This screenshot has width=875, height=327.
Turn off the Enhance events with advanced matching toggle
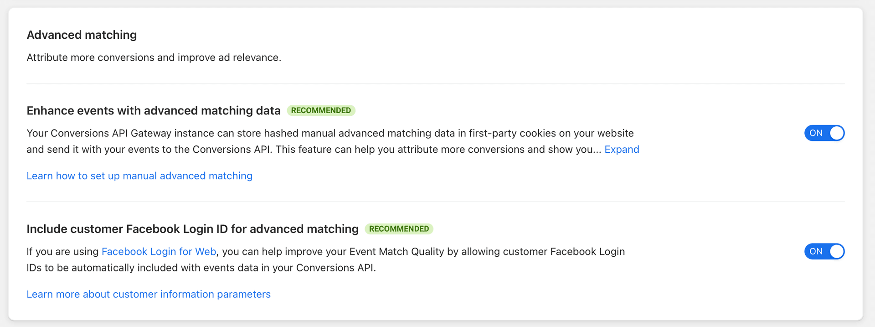(x=824, y=133)
